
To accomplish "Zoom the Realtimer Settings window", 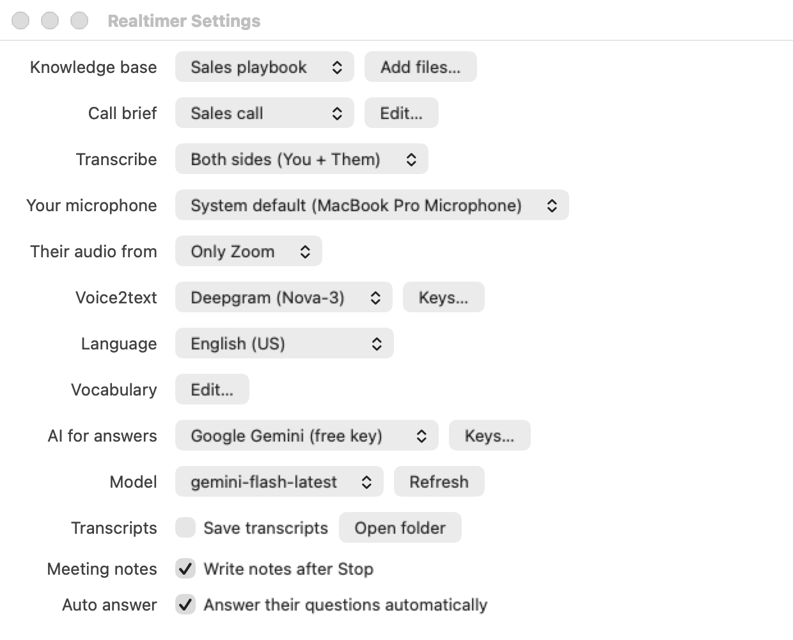I will pyautogui.click(x=79, y=21).
